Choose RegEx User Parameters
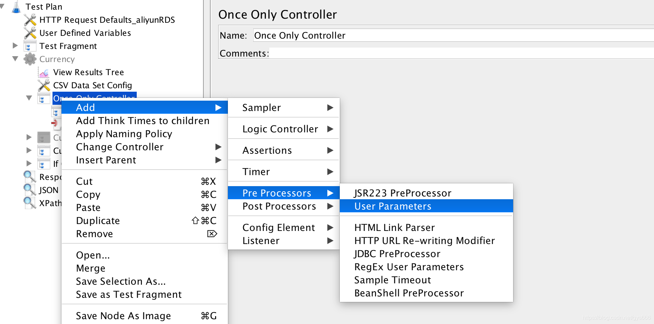Viewport: 654px width, 324px height. [426, 267]
